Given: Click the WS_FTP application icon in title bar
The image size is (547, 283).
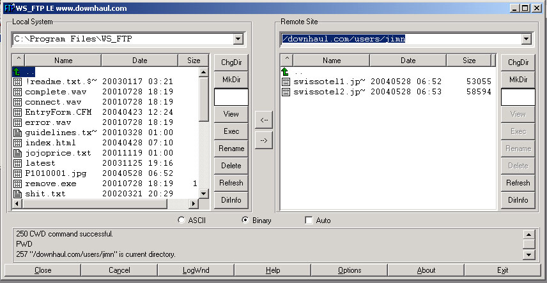Looking at the screenshot, I should pos(9,8).
